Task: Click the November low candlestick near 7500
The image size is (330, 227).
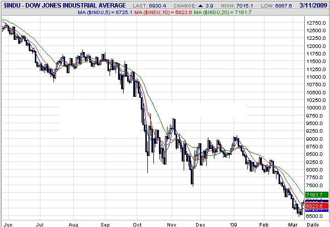Action: pos(192,176)
